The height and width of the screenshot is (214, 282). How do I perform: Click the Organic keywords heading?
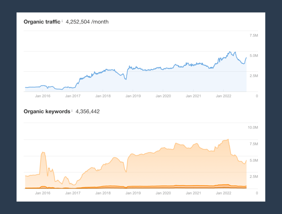[x=47, y=111]
